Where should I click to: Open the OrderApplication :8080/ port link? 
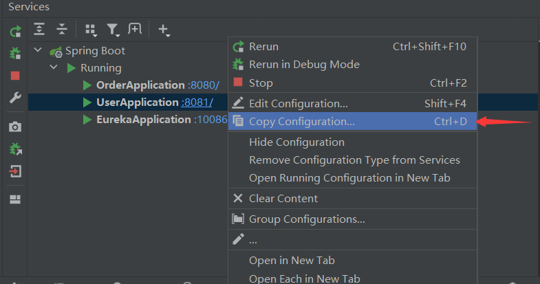(203, 85)
